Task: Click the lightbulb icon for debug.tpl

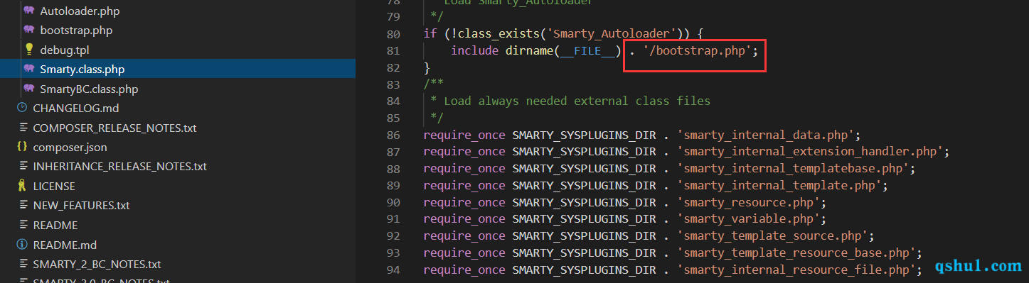Action: 29,50
